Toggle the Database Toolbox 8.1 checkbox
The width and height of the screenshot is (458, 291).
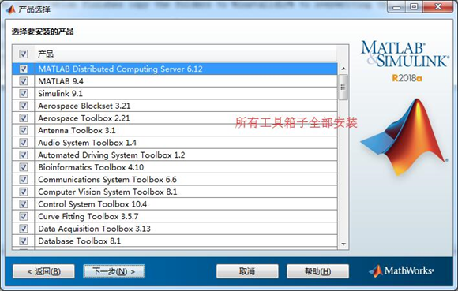coord(24,241)
